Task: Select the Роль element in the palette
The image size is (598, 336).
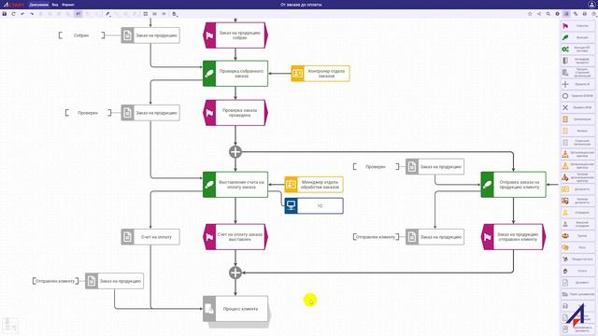Action: pyautogui.click(x=577, y=247)
